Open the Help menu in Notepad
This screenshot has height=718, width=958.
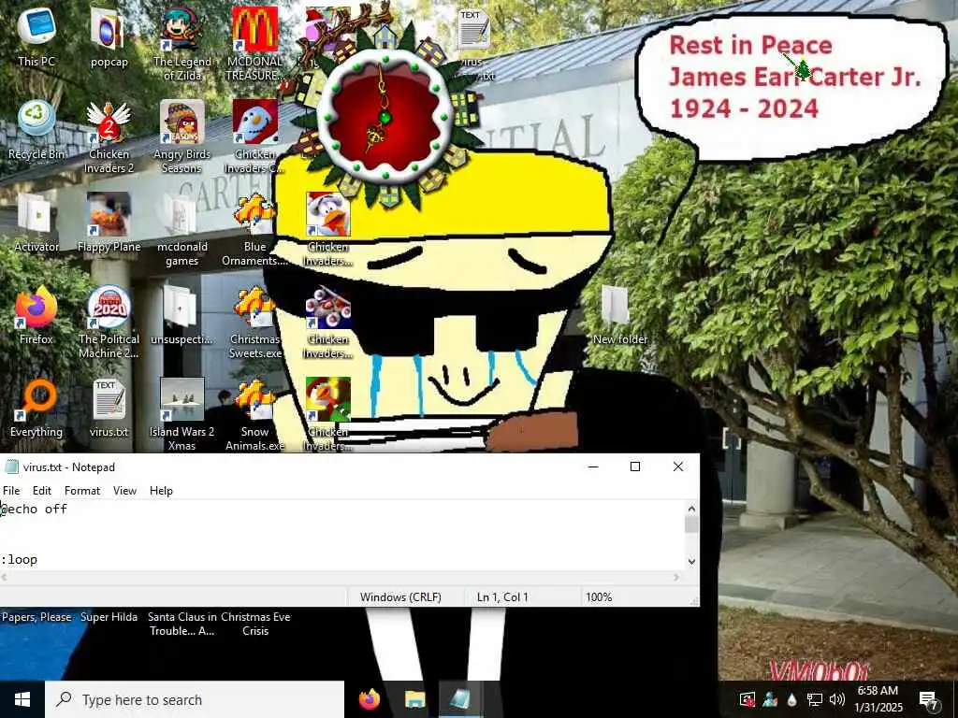pos(161,490)
